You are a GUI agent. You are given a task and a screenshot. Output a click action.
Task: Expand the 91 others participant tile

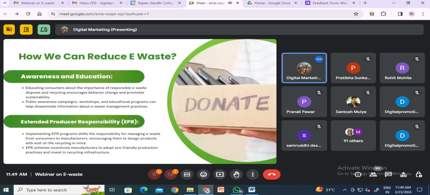coord(353,135)
